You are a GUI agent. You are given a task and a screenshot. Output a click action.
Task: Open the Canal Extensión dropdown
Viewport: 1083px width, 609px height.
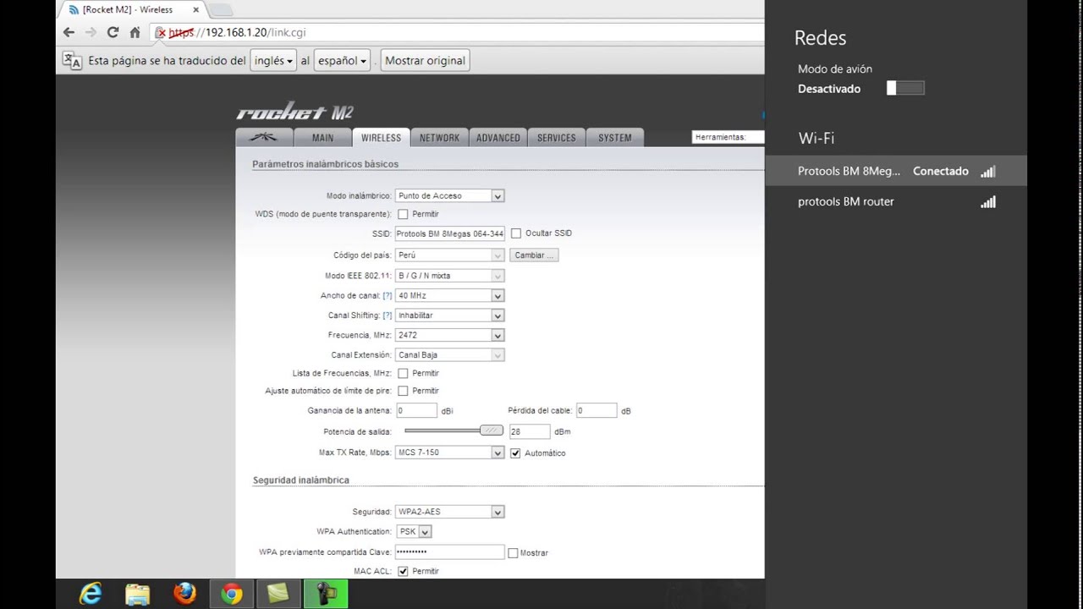tap(450, 355)
